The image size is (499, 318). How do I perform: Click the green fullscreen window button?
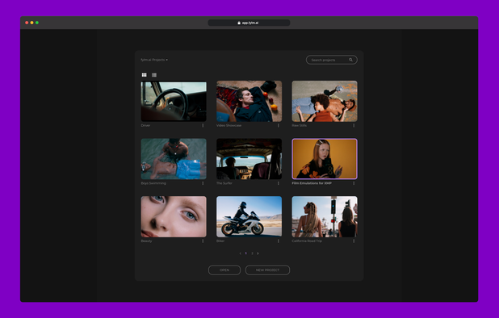pos(37,23)
